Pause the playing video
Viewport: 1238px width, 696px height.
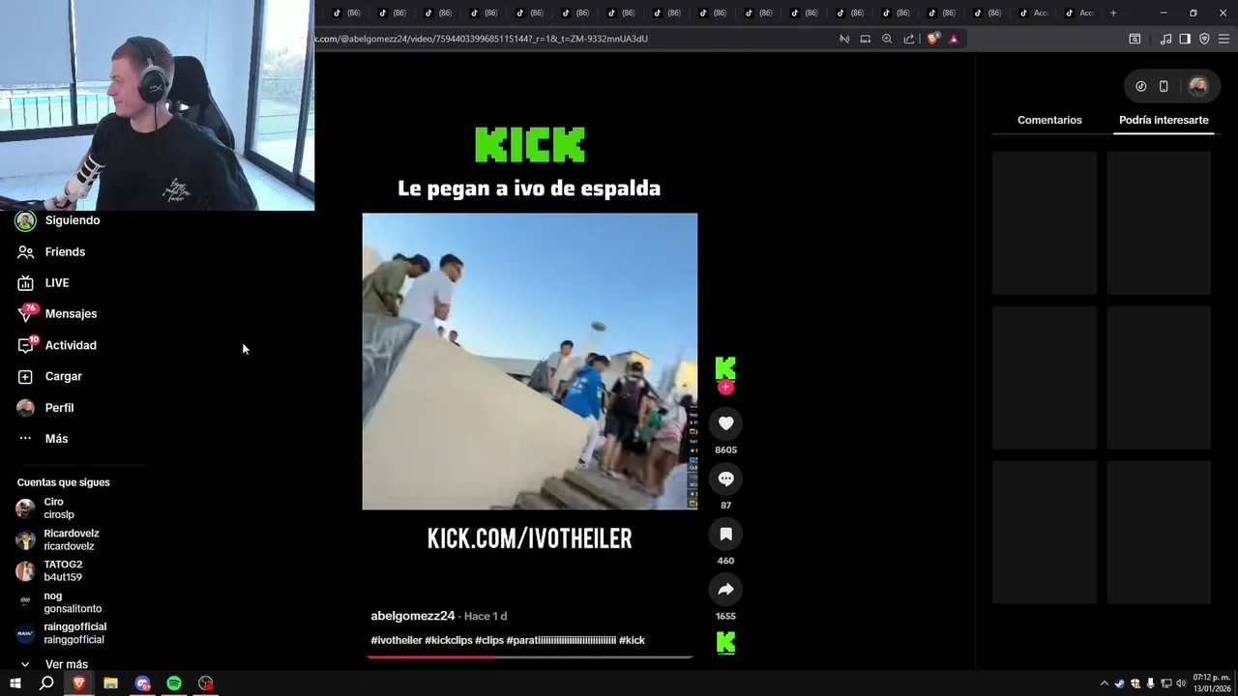529,362
